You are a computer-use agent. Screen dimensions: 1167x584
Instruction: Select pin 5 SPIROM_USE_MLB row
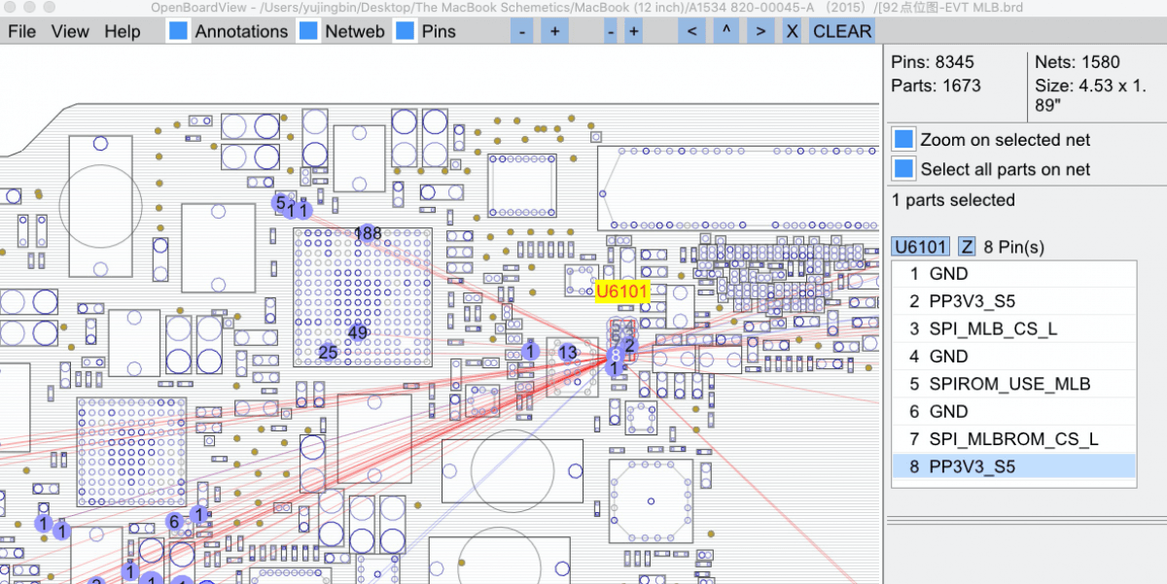click(1013, 384)
